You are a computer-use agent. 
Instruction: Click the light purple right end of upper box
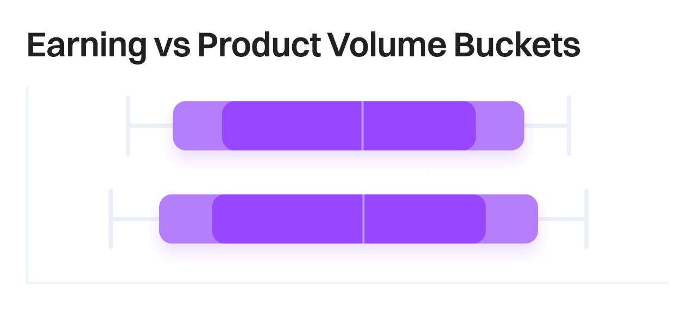[x=500, y=126]
